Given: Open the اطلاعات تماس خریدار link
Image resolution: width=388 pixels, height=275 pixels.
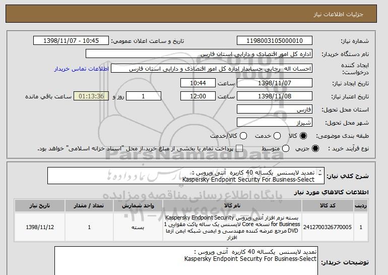Looking at the screenshot, I should pyautogui.click(x=82, y=69).
